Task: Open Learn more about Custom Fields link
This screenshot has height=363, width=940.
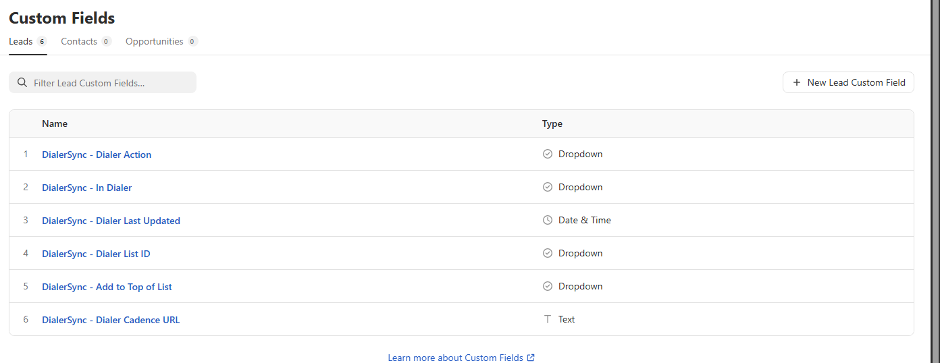Action: point(461,358)
